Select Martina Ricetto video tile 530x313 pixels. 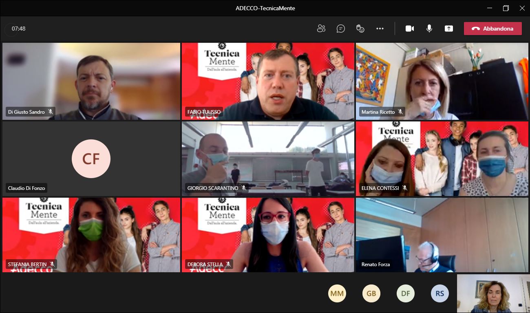click(x=442, y=81)
